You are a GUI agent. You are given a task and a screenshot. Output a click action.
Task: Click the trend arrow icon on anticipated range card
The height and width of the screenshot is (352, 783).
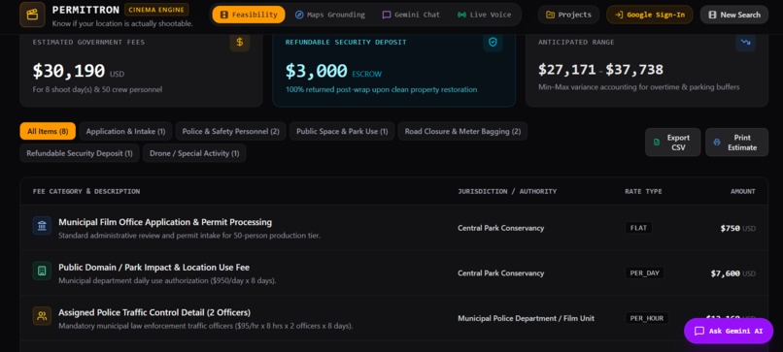click(745, 43)
